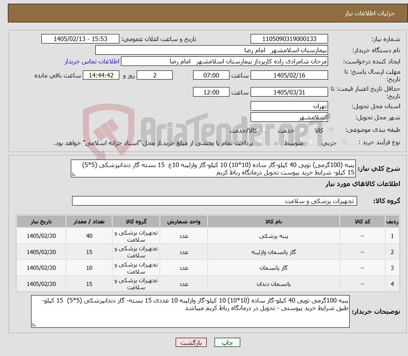Click the validity time field 12:00
This screenshot has height=356, width=408.
211,92
